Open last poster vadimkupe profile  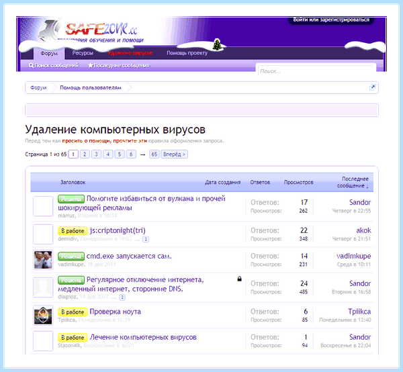click(353, 256)
